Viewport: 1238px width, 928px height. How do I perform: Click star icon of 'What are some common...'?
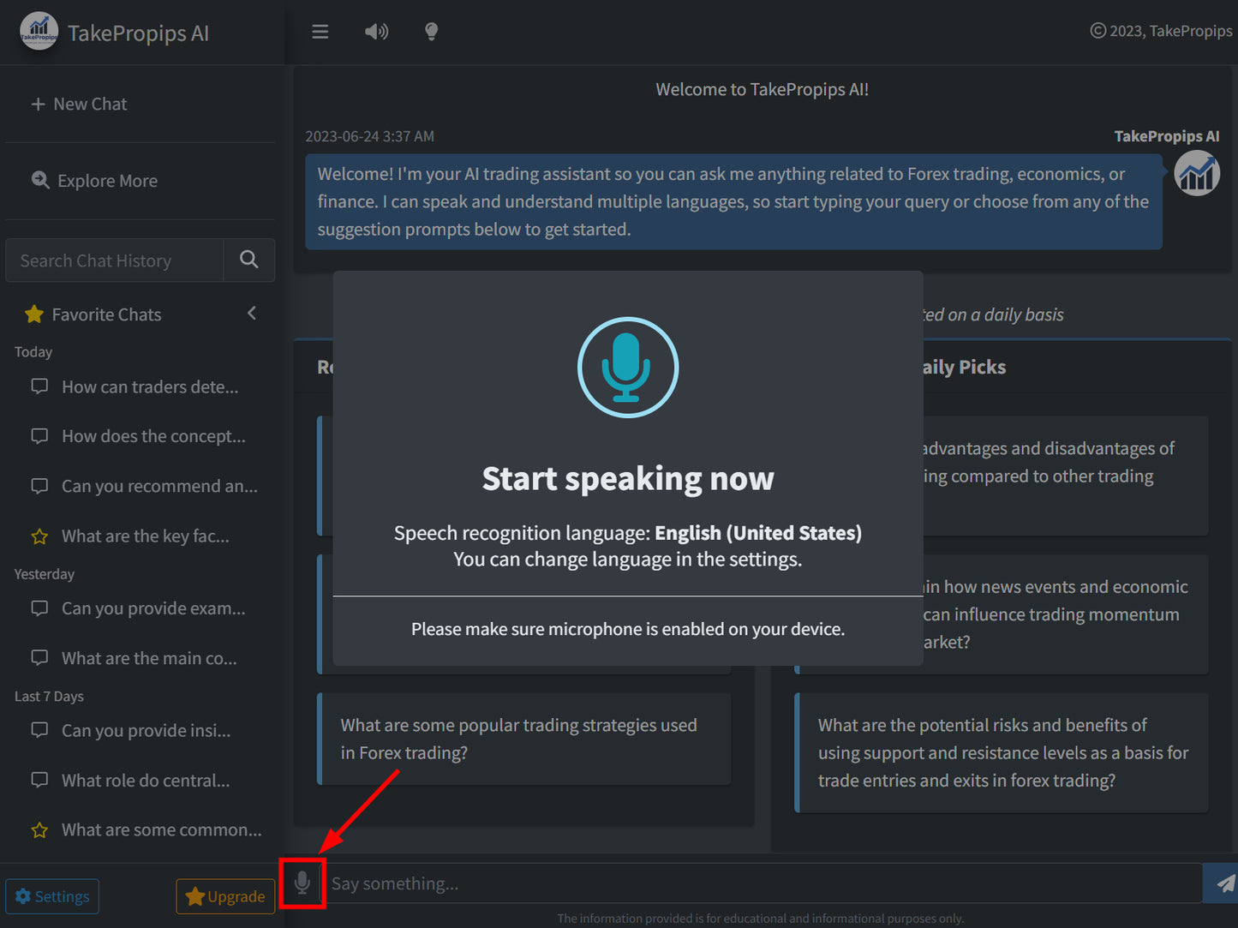(x=39, y=830)
